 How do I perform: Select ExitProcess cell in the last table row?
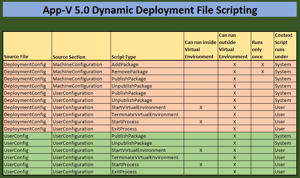pos(124,172)
